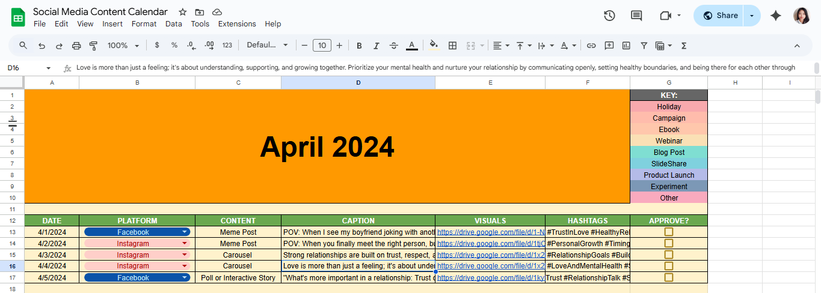The width and height of the screenshot is (821, 293).
Task: Tick the approve checkbox for 4/3/2024
Action: tap(668, 255)
